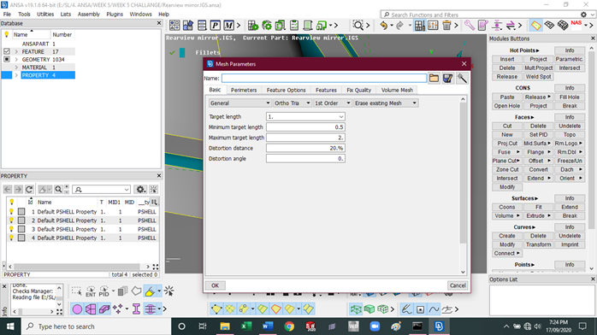Tick the checkbox for property 3 row
This screenshot has width=597, height=335.
(x=21, y=229)
